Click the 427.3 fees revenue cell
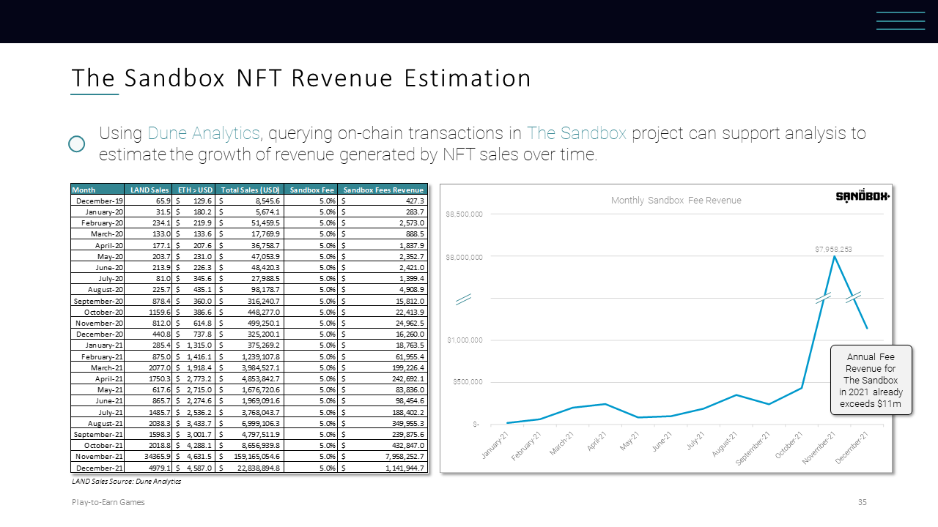Image resolution: width=938 pixels, height=527 pixels. click(383, 201)
